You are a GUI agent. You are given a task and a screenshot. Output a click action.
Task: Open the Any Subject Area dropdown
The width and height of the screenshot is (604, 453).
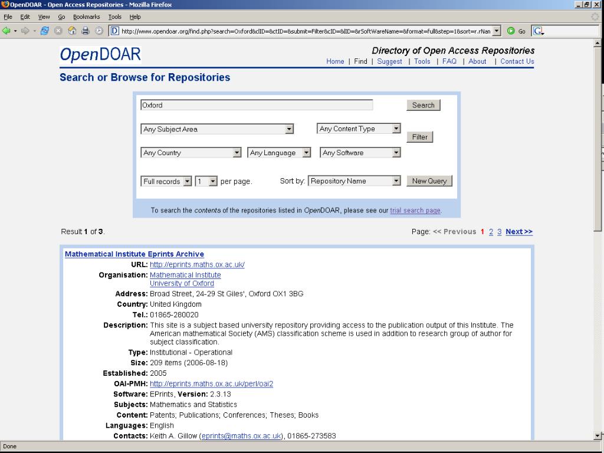click(x=217, y=129)
